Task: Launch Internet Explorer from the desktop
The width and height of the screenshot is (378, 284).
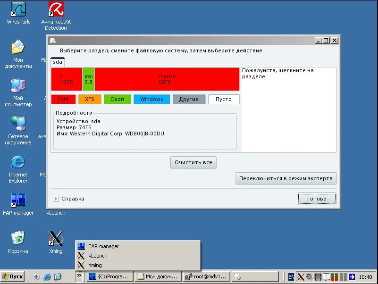Action: pos(18,165)
